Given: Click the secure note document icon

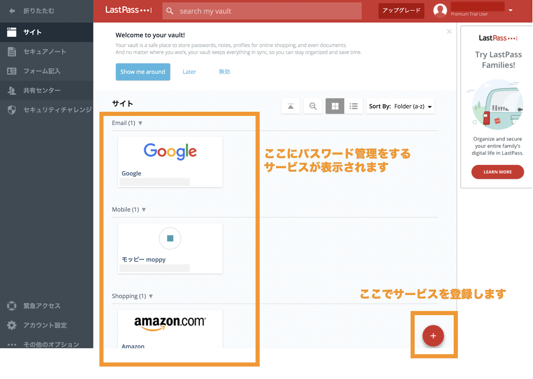Looking at the screenshot, I should [12, 52].
